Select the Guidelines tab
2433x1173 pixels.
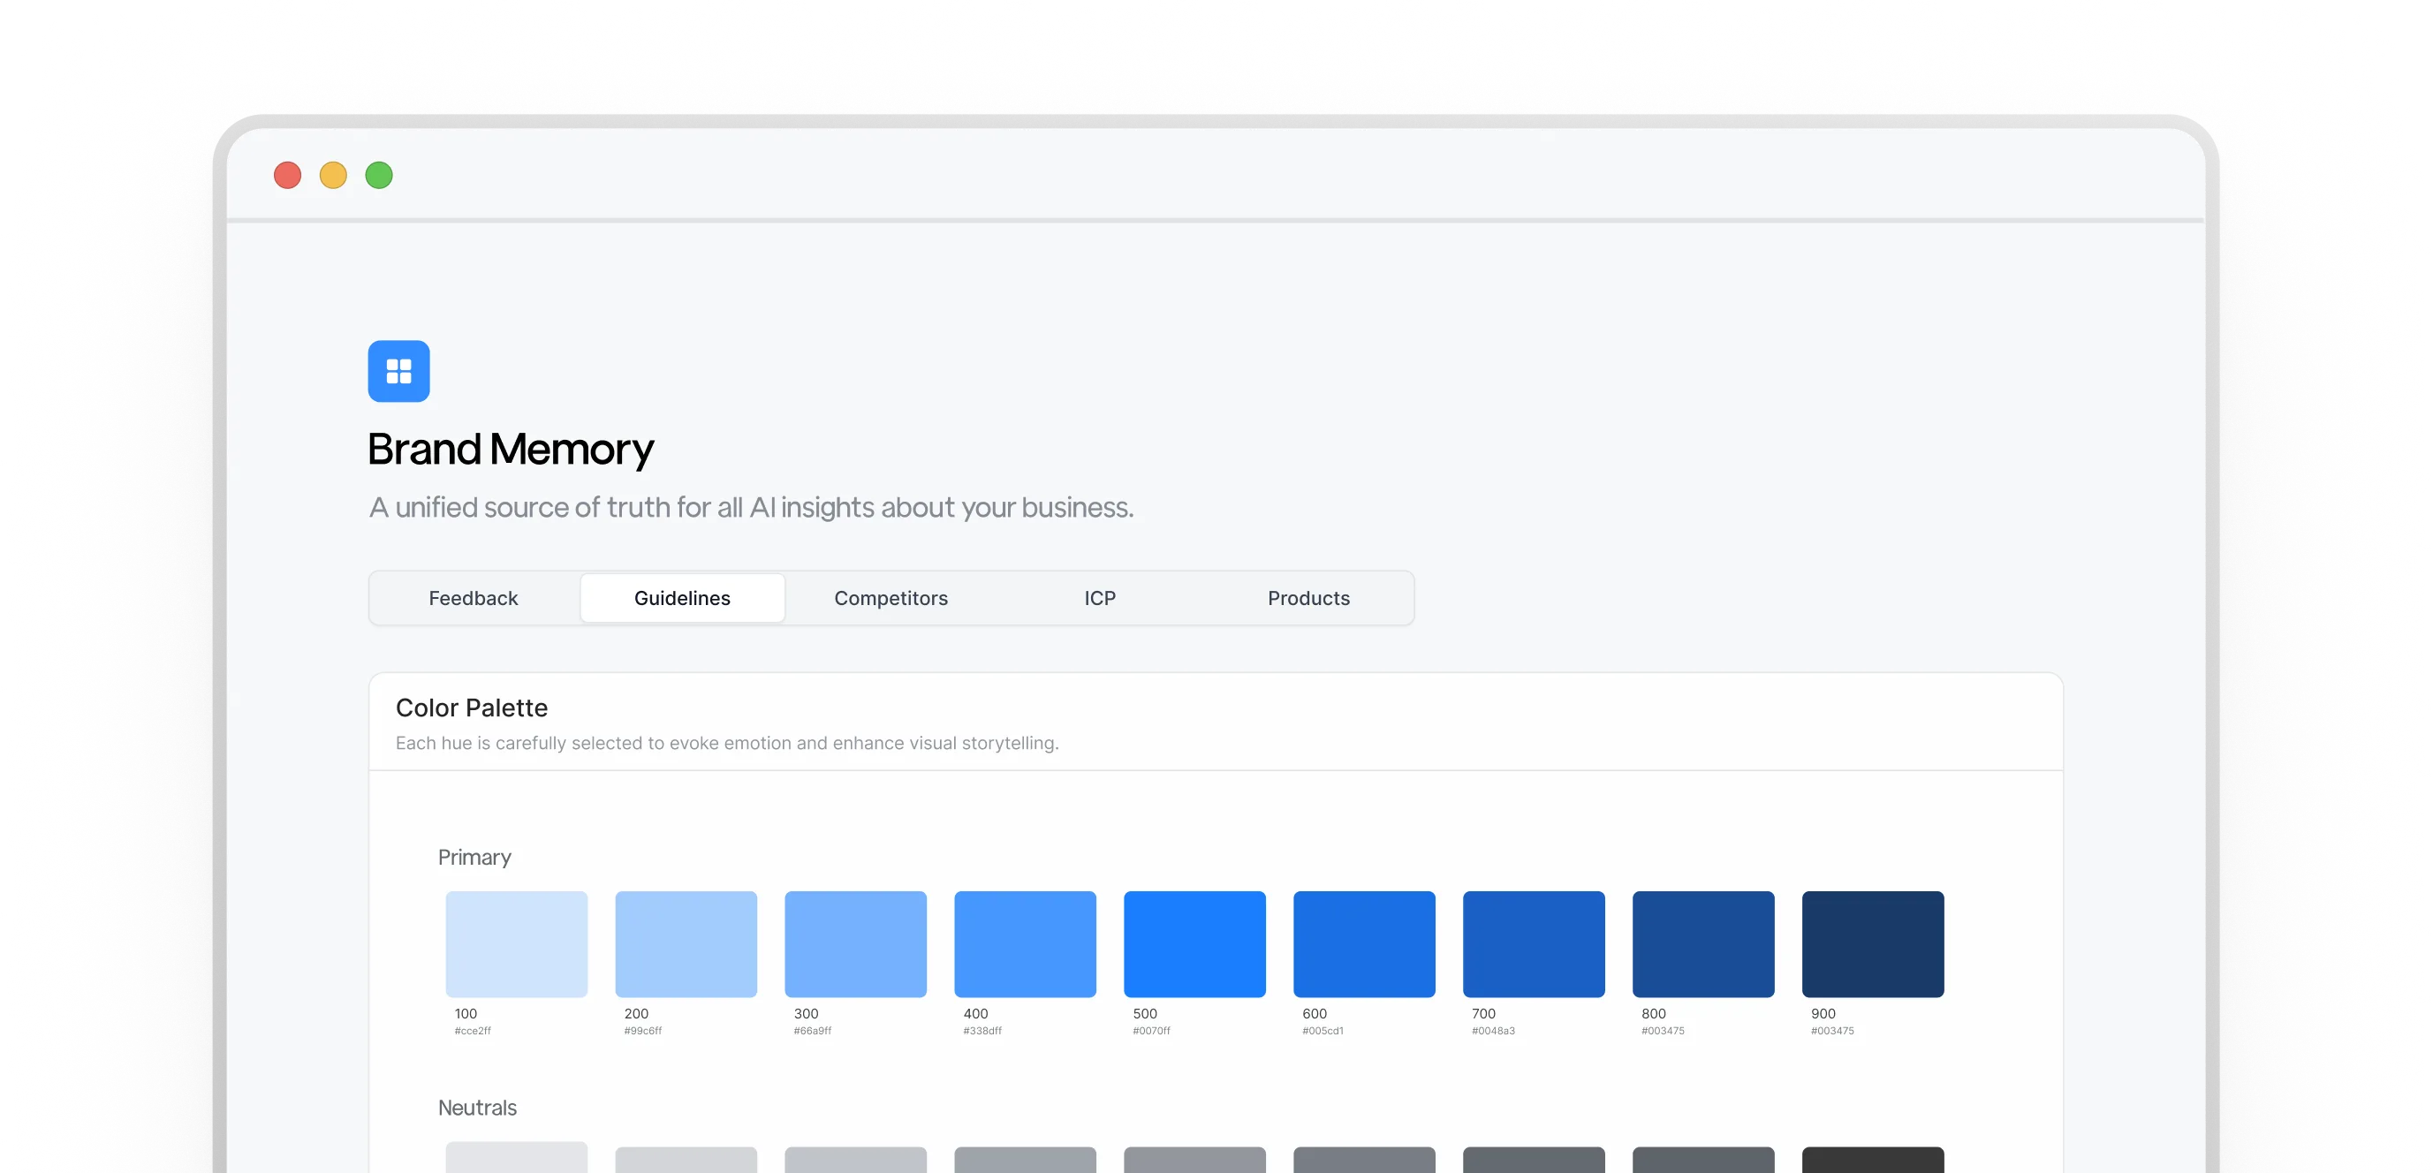682,598
